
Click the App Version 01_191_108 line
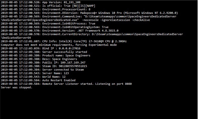point(41,2)
